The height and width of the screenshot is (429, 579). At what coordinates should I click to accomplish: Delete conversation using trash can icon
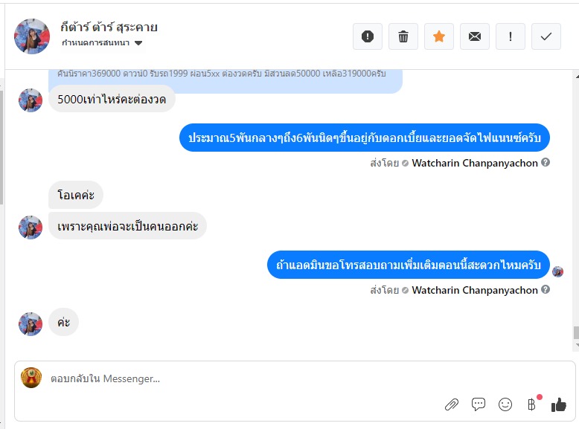point(403,36)
